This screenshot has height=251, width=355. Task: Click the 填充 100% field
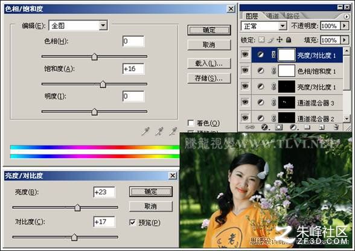pos(331,40)
